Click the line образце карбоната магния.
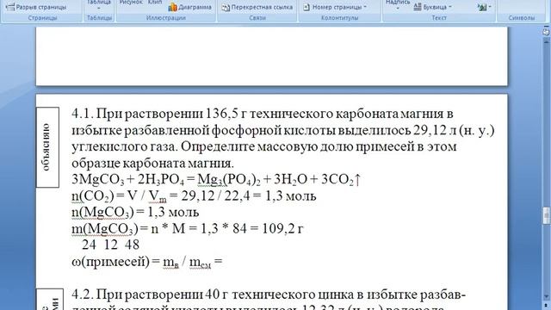Image resolution: width=551 pixels, height=310 pixels. (x=152, y=164)
